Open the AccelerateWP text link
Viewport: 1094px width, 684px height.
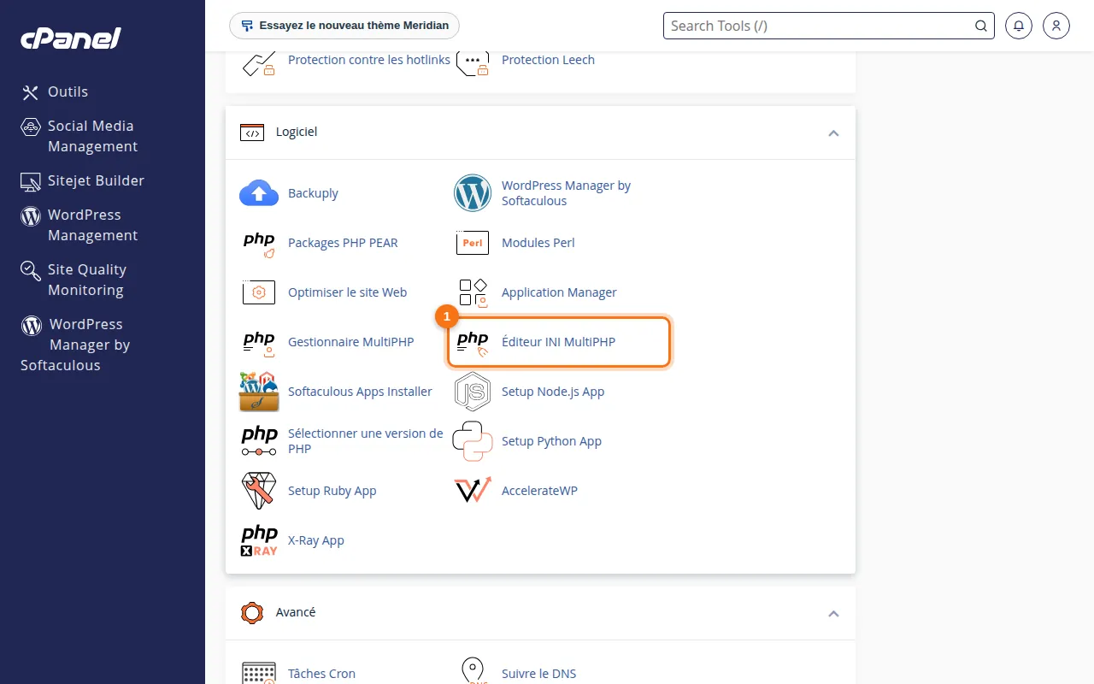539,491
